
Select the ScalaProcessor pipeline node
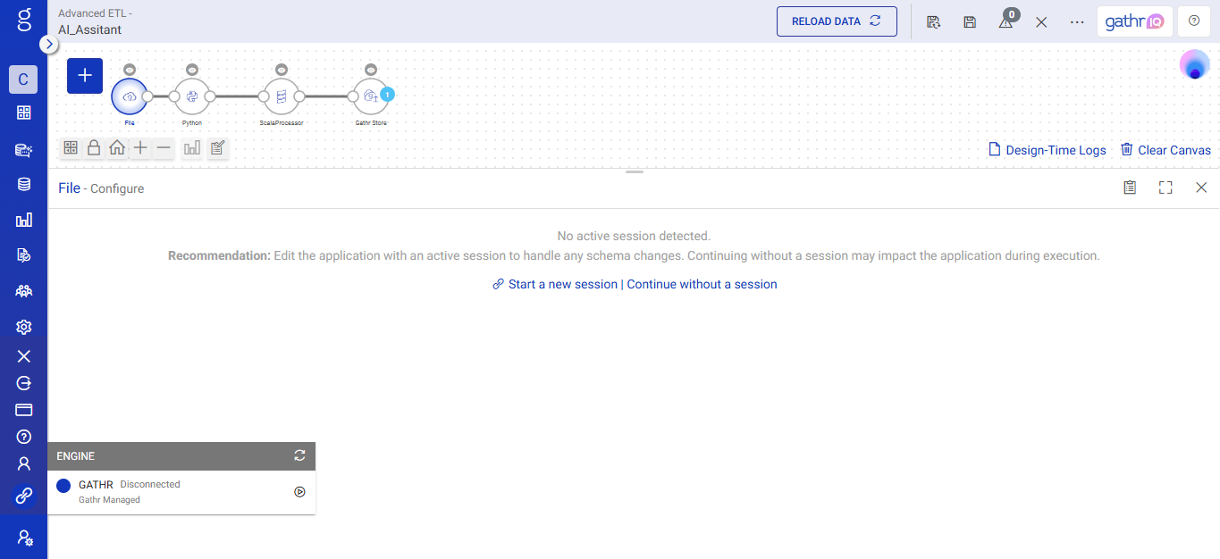point(282,96)
